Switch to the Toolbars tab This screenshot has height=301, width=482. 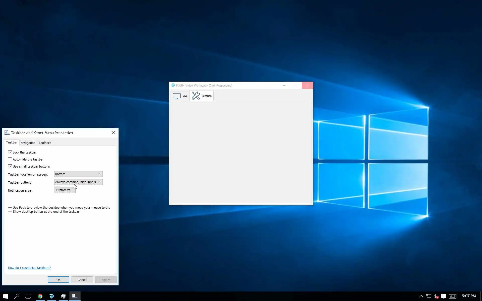click(45, 143)
